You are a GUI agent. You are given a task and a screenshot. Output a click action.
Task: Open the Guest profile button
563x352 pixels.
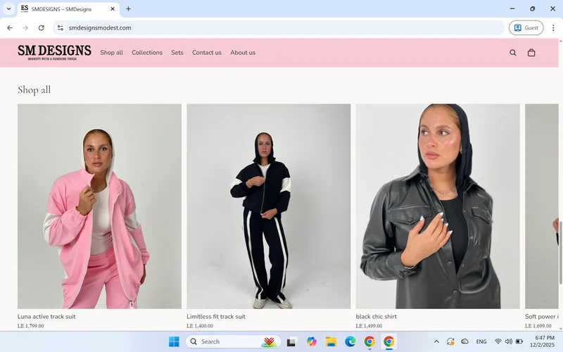pos(526,27)
